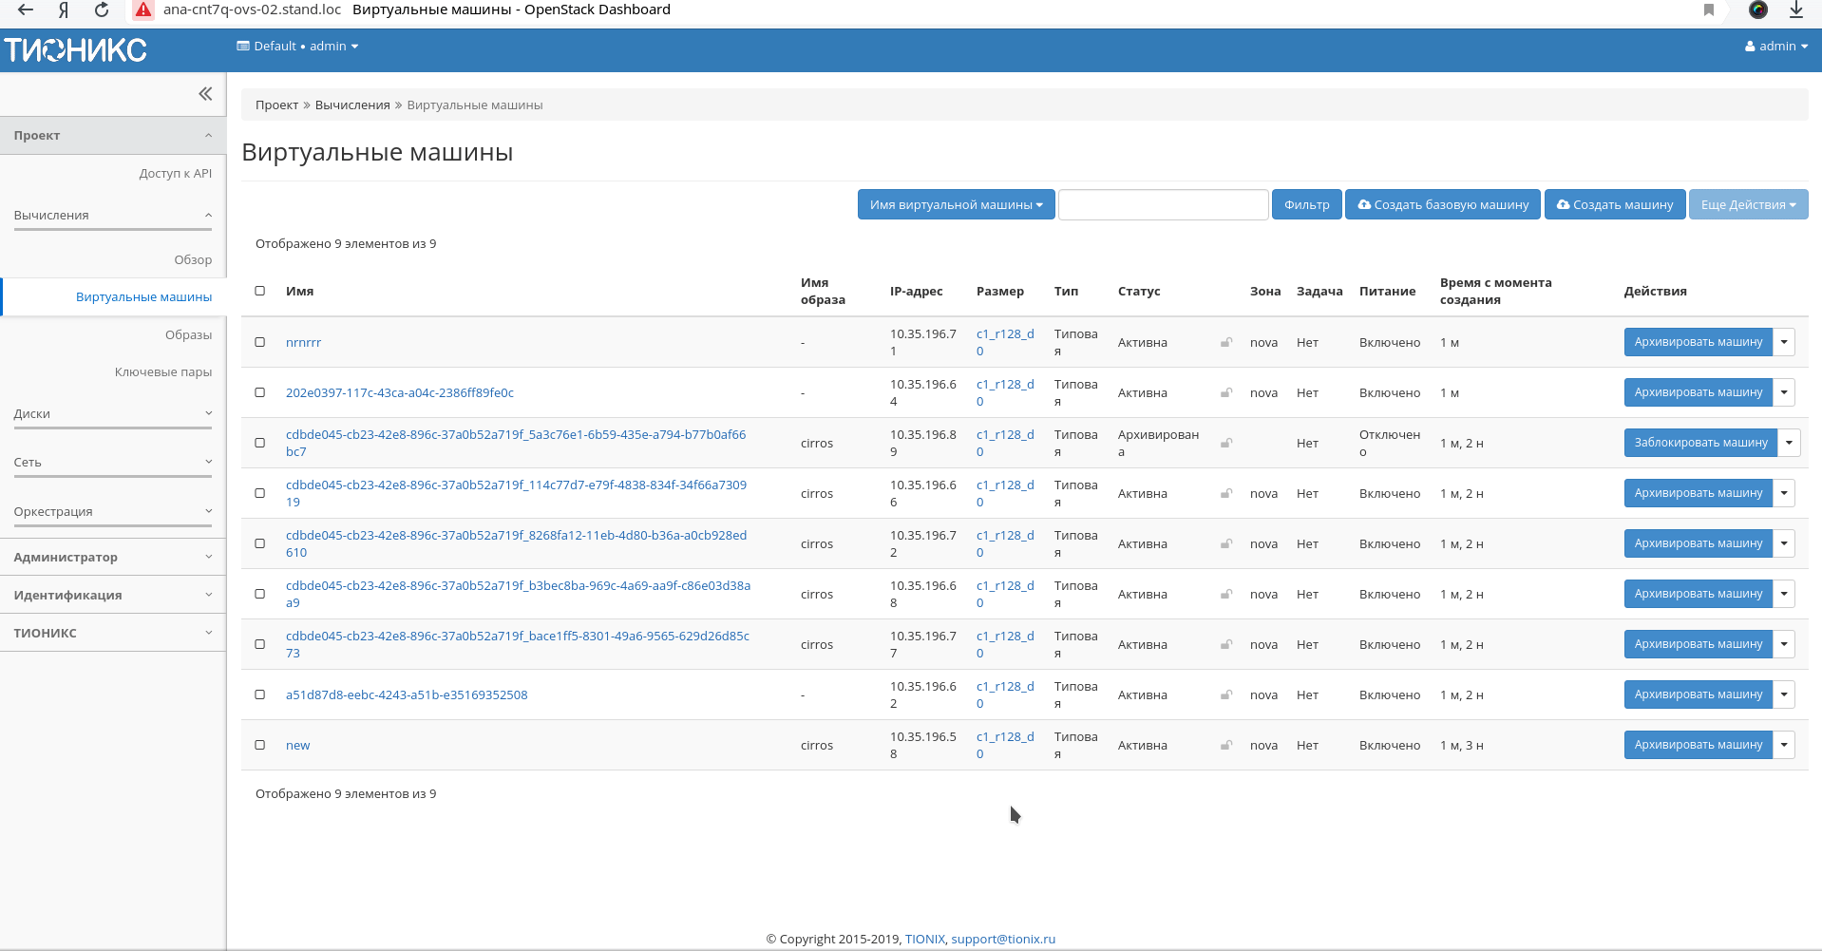Click the TIONIX logo
Viewport: 1822px width, 951px height.
pyautogui.click(x=76, y=49)
